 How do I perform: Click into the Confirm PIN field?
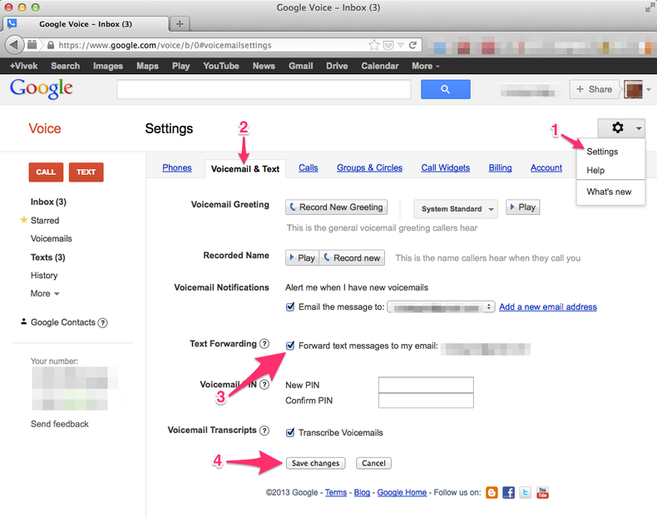[426, 400]
